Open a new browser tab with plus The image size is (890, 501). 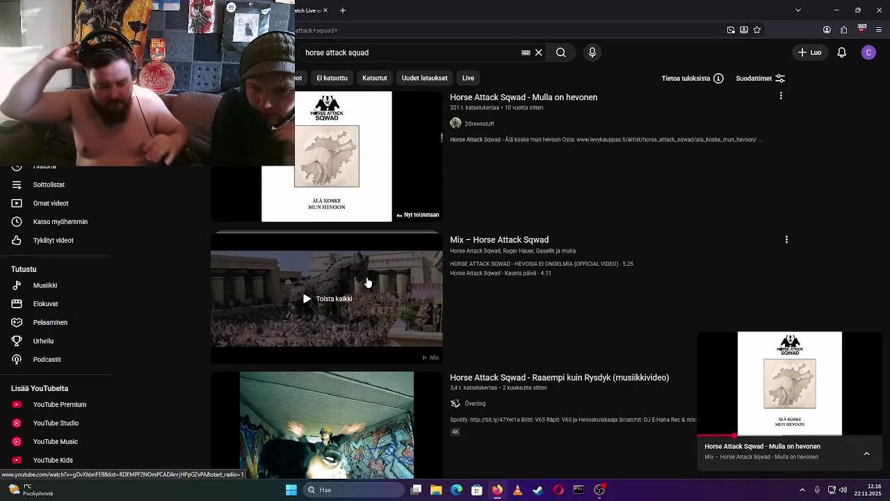click(343, 10)
